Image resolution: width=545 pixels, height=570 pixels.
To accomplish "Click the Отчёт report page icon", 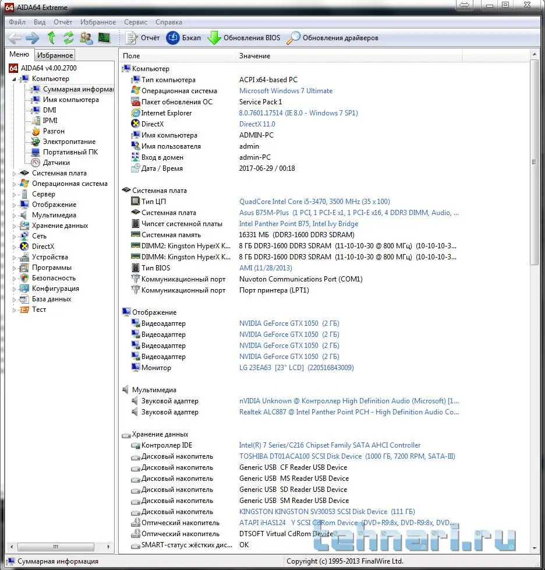I will (131, 38).
